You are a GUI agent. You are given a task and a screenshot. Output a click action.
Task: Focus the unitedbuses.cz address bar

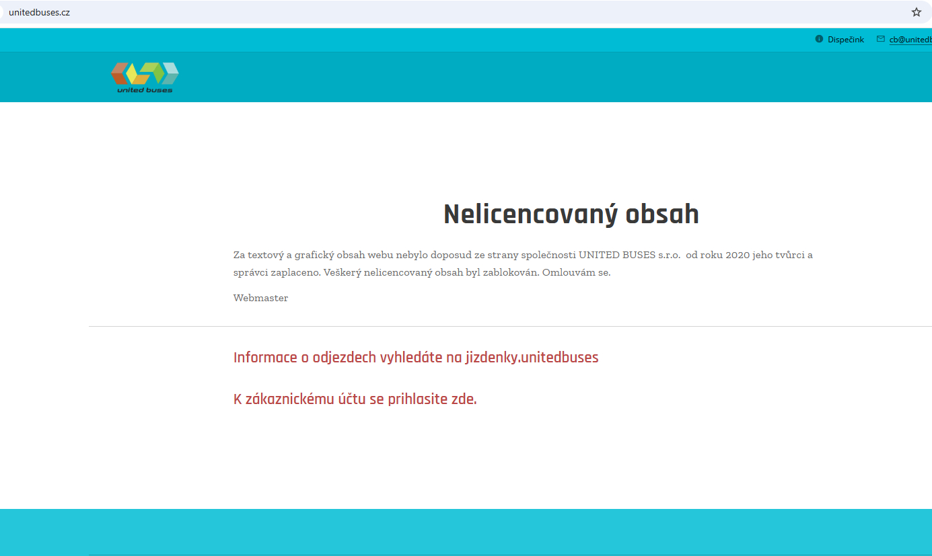404,12
